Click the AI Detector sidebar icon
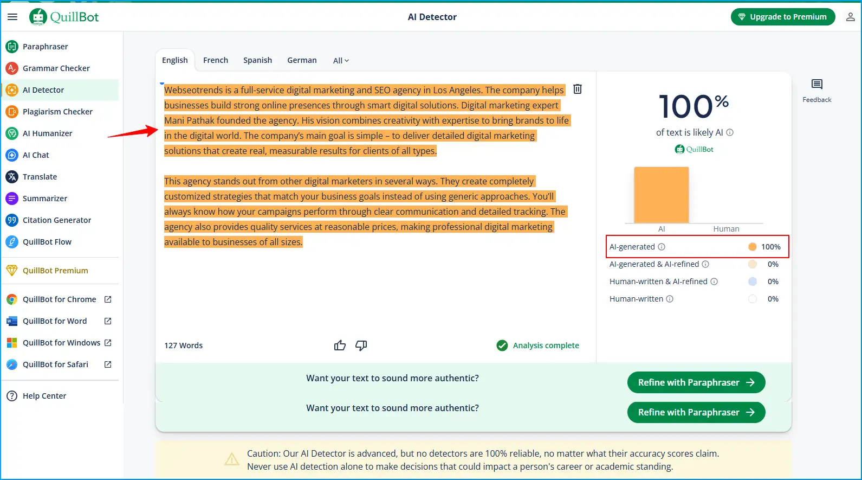The width and height of the screenshot is (862, 480). click(12, 90)
